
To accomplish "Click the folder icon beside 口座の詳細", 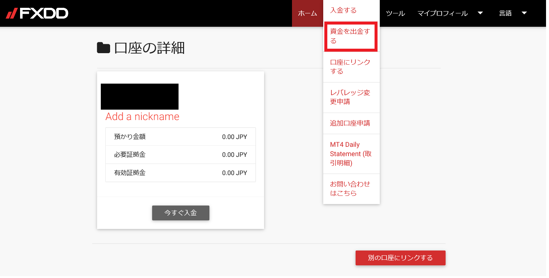I will pos(103,48).
